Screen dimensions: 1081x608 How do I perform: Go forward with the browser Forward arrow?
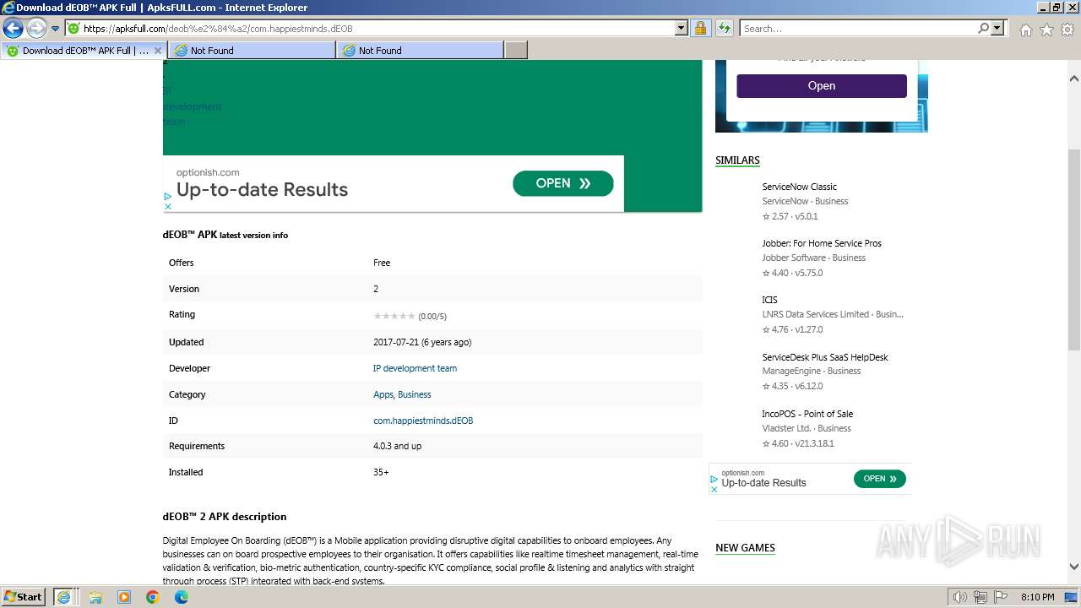(35, 29)
